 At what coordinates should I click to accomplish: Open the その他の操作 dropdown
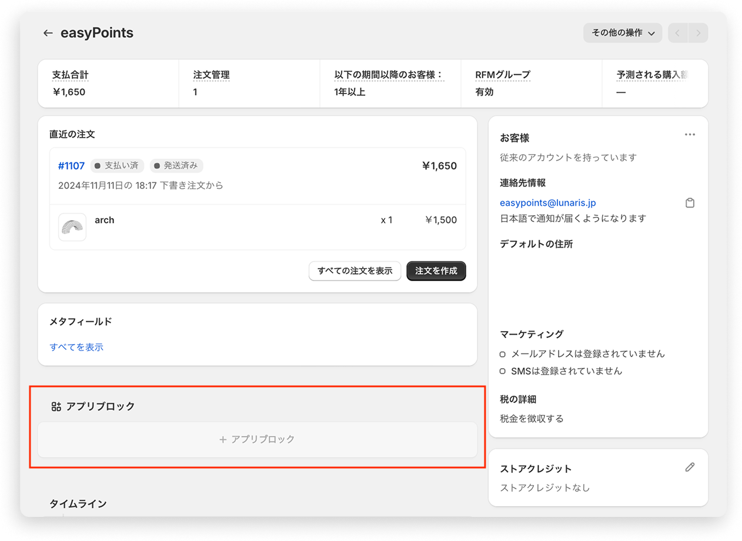[x=623, y=33]
